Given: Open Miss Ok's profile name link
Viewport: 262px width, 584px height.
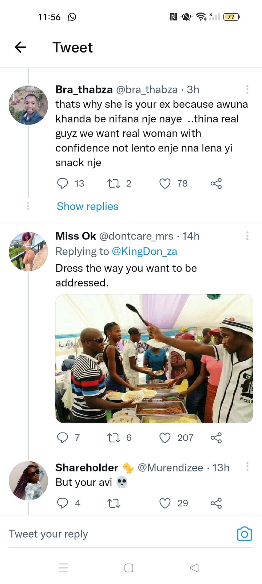Looking at the screenshot, I should 76,236.
